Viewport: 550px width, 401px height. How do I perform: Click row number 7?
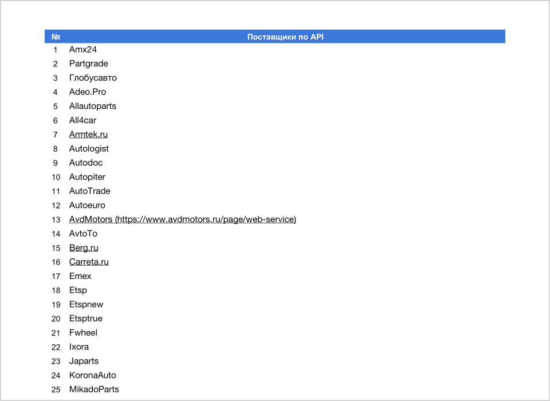(56, 135)
